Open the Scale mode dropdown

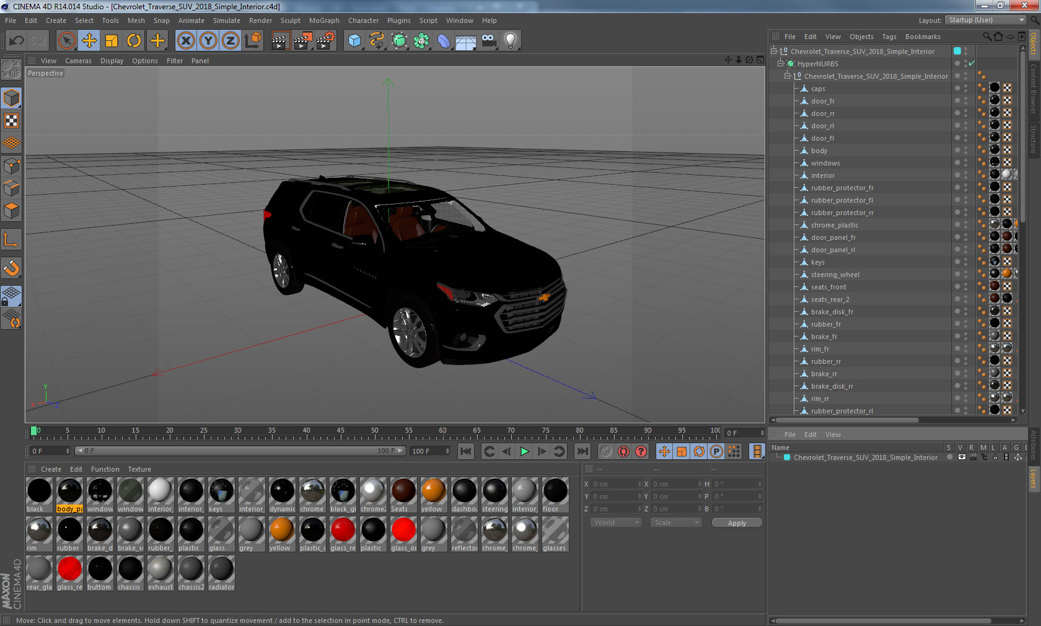coord(676,522)
